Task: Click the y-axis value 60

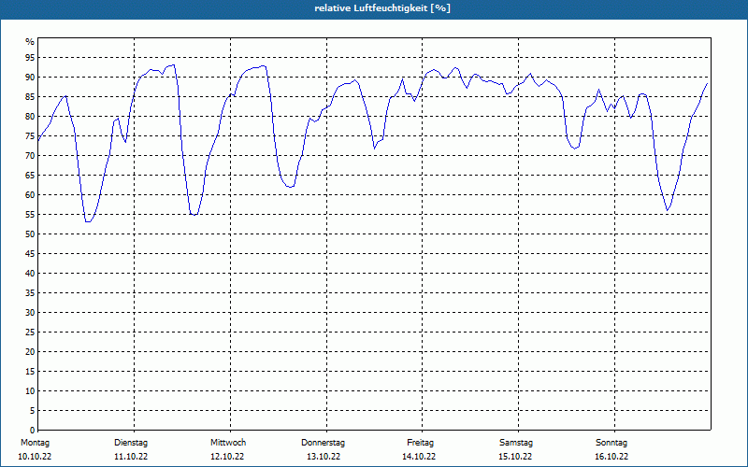Action: [30, 195]
